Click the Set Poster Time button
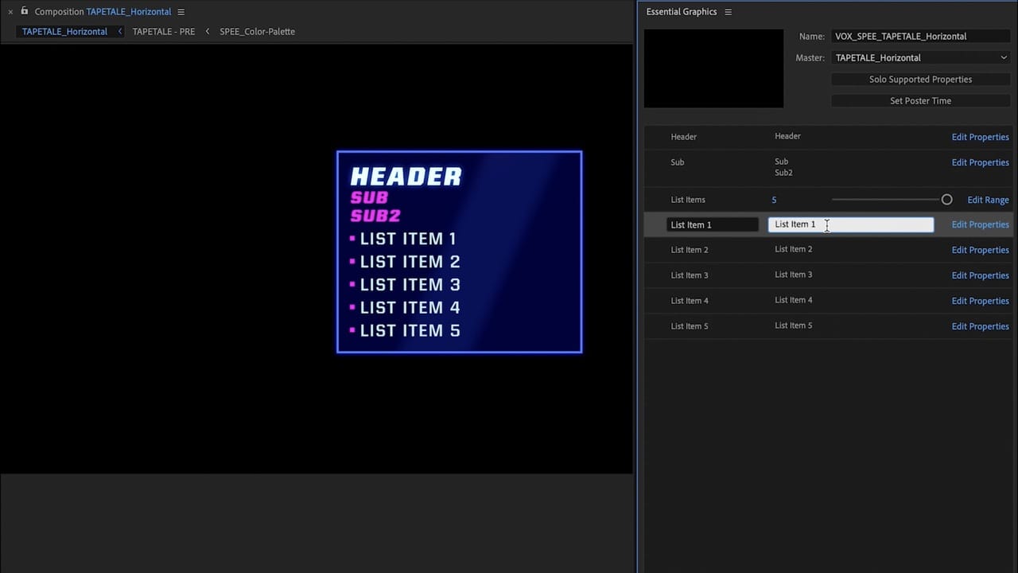Viewport: 1018px width, 573px height. click(x=920, y=101)
